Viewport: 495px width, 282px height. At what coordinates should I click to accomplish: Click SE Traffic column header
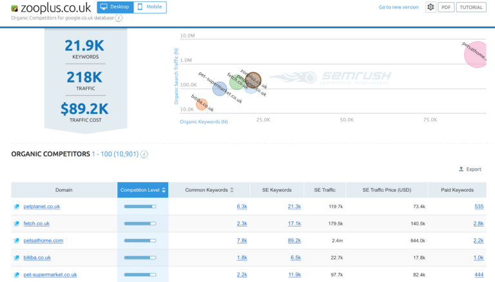click(325, 190)
